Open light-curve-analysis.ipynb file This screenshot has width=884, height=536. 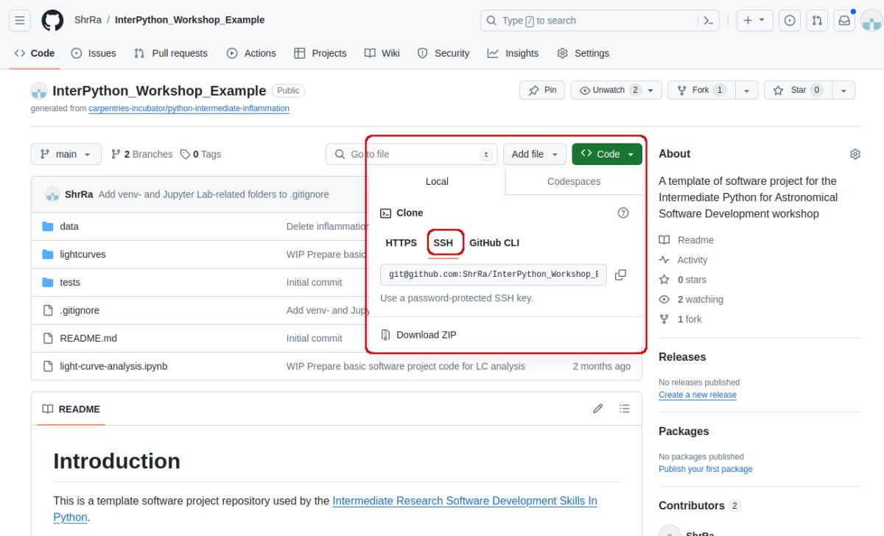(113, 366)
